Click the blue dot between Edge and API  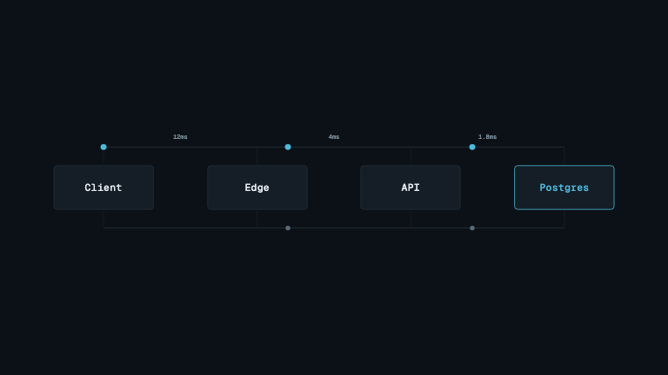pos(288,147)
